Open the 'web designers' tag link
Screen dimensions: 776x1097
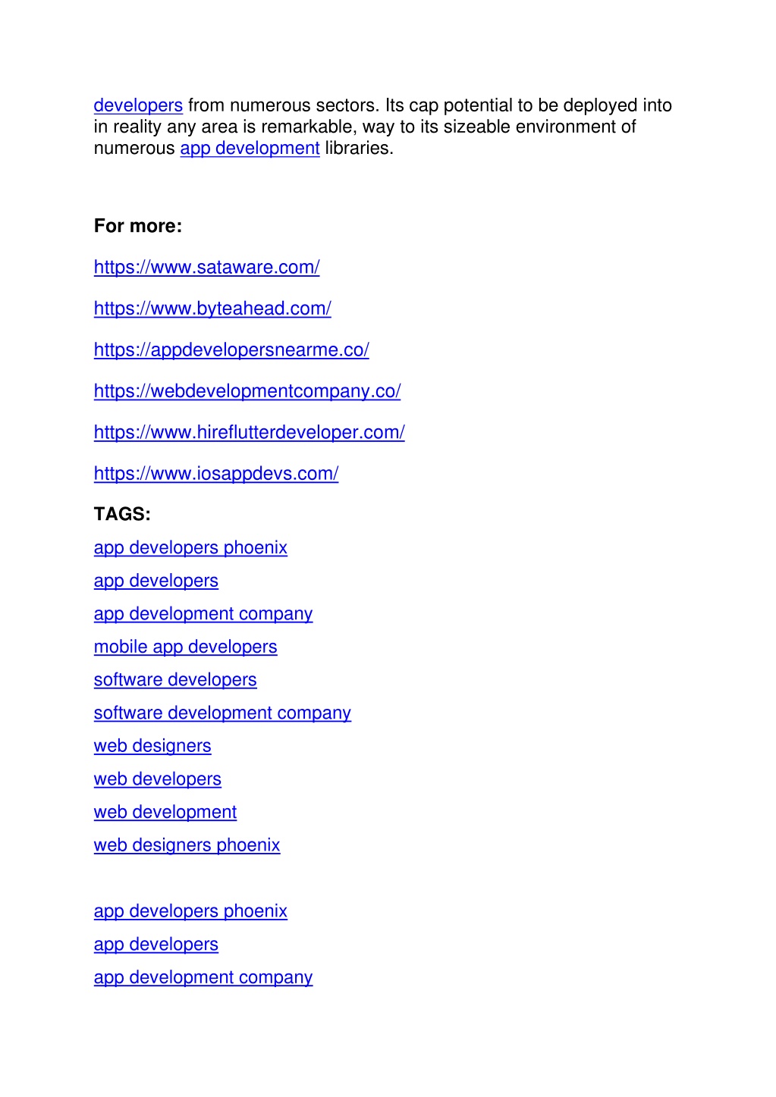[x=152, y=746]
